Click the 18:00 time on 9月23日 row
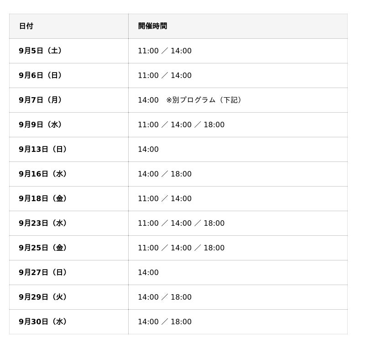Screen dimensions: 365x348 pos(214,223)
